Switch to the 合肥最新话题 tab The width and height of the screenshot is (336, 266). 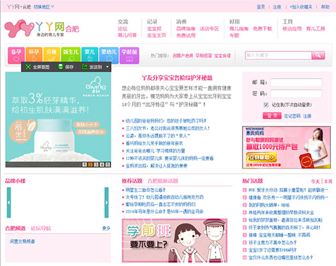click(x=163, y=181)
